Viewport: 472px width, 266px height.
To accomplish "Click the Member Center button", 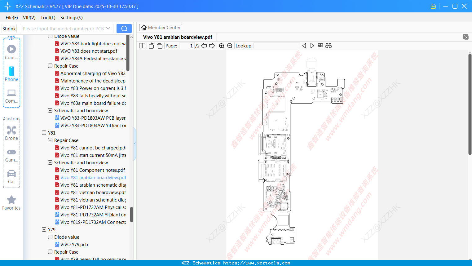I will coord(161,28).
